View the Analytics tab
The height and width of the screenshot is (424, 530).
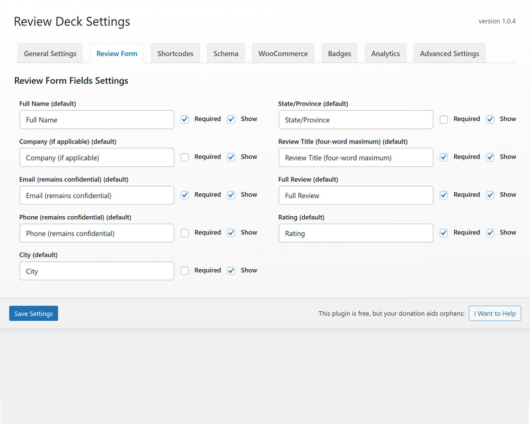(385, 53)
